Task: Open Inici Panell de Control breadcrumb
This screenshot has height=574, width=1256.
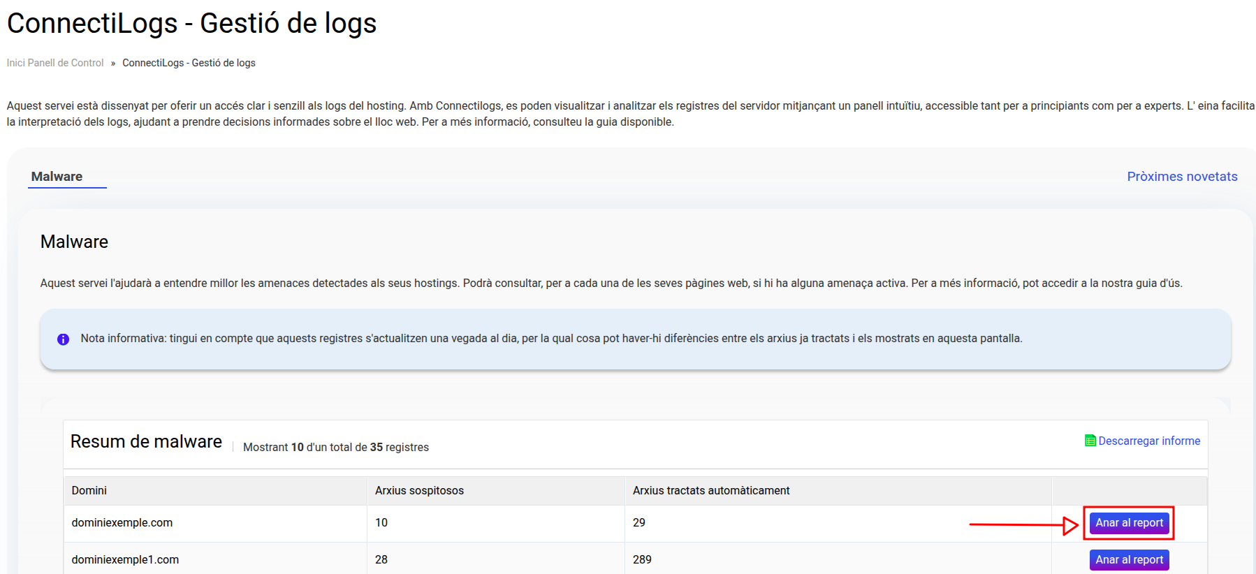Action: 55,63
